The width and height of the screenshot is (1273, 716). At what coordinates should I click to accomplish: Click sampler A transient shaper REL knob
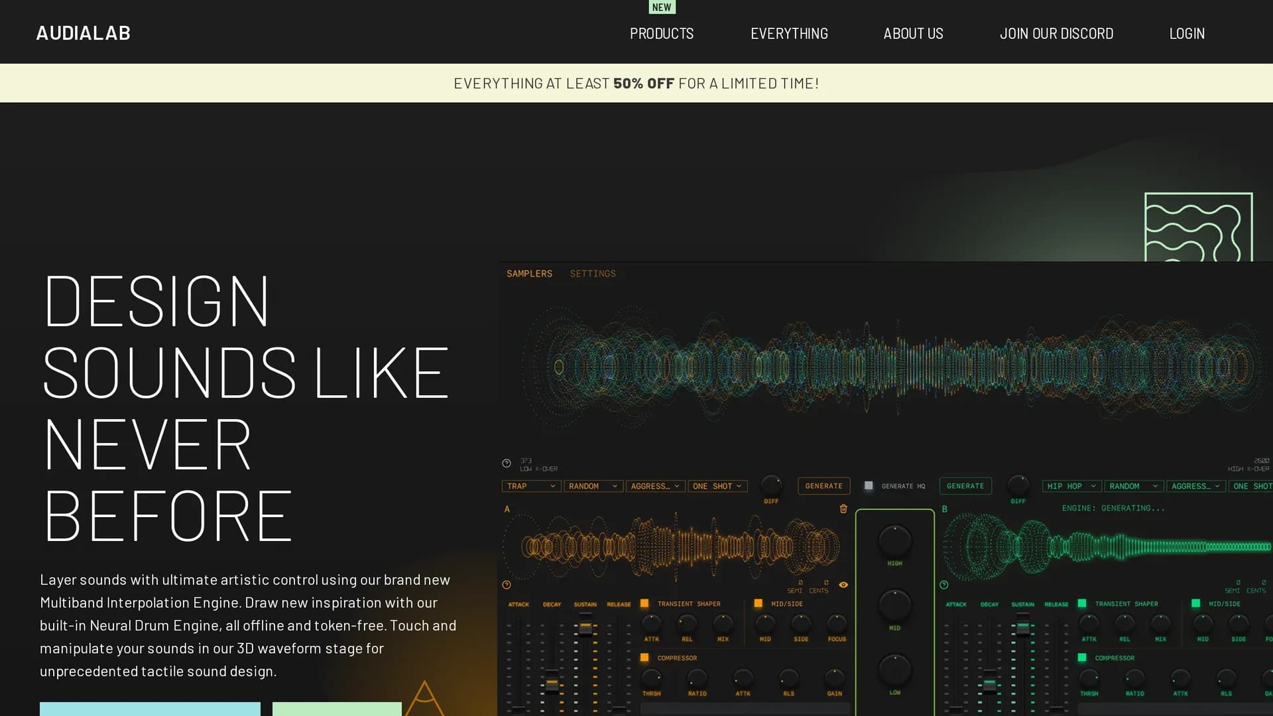pyautogui.click(x=687, y=623)
